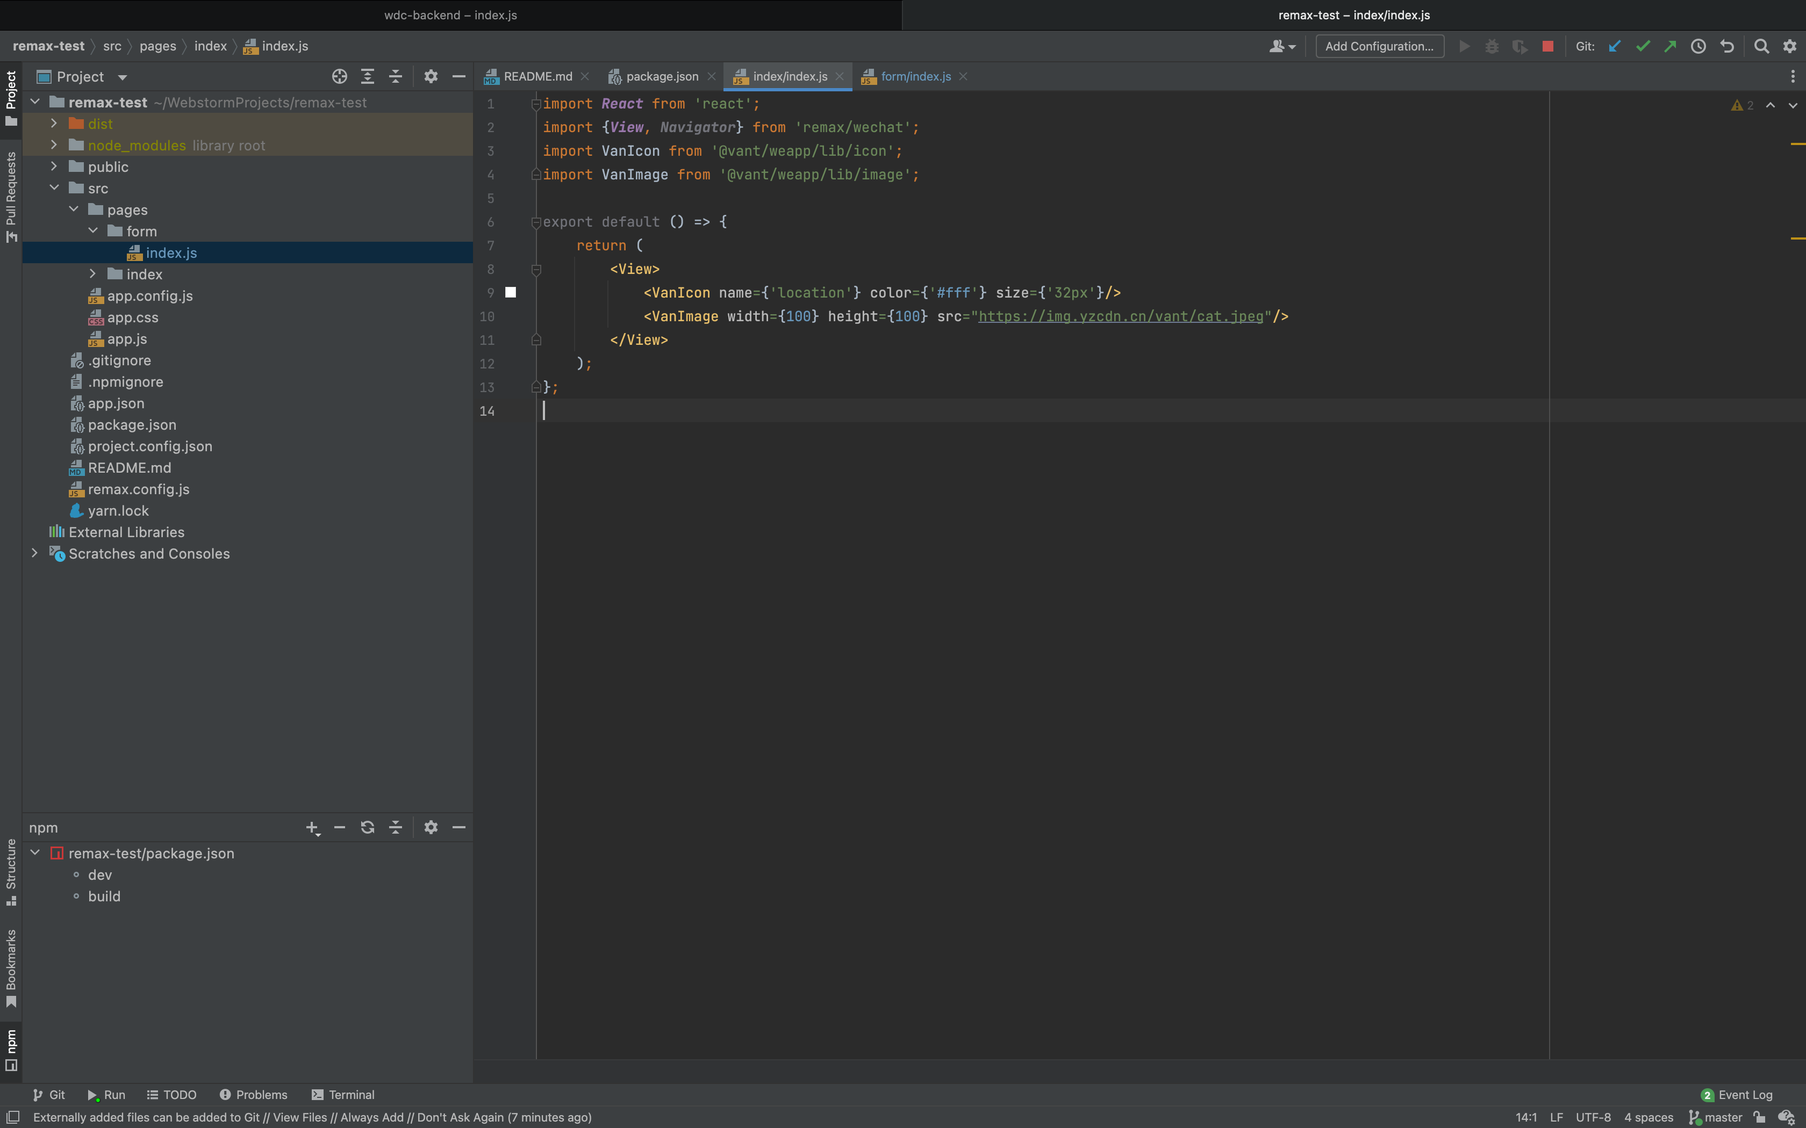1806x1128 pixels.
Task: Start debugging using the bug icon
Action: click(1492, 46)
